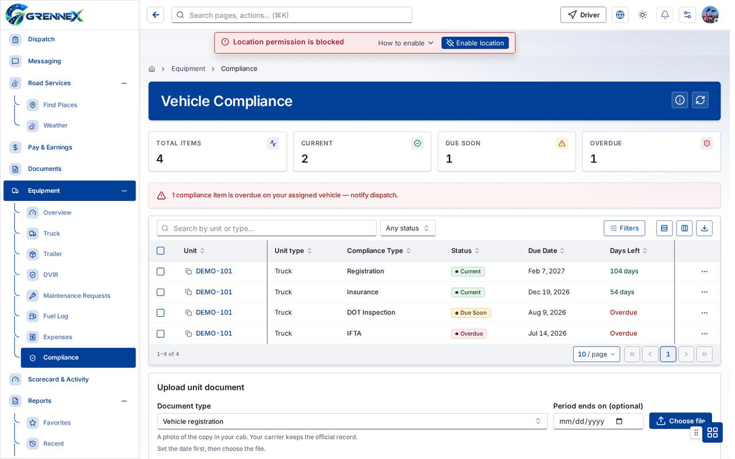Refresh the Vehicle Compliance data
Screen dimensions: 735x459
[700, 100]
